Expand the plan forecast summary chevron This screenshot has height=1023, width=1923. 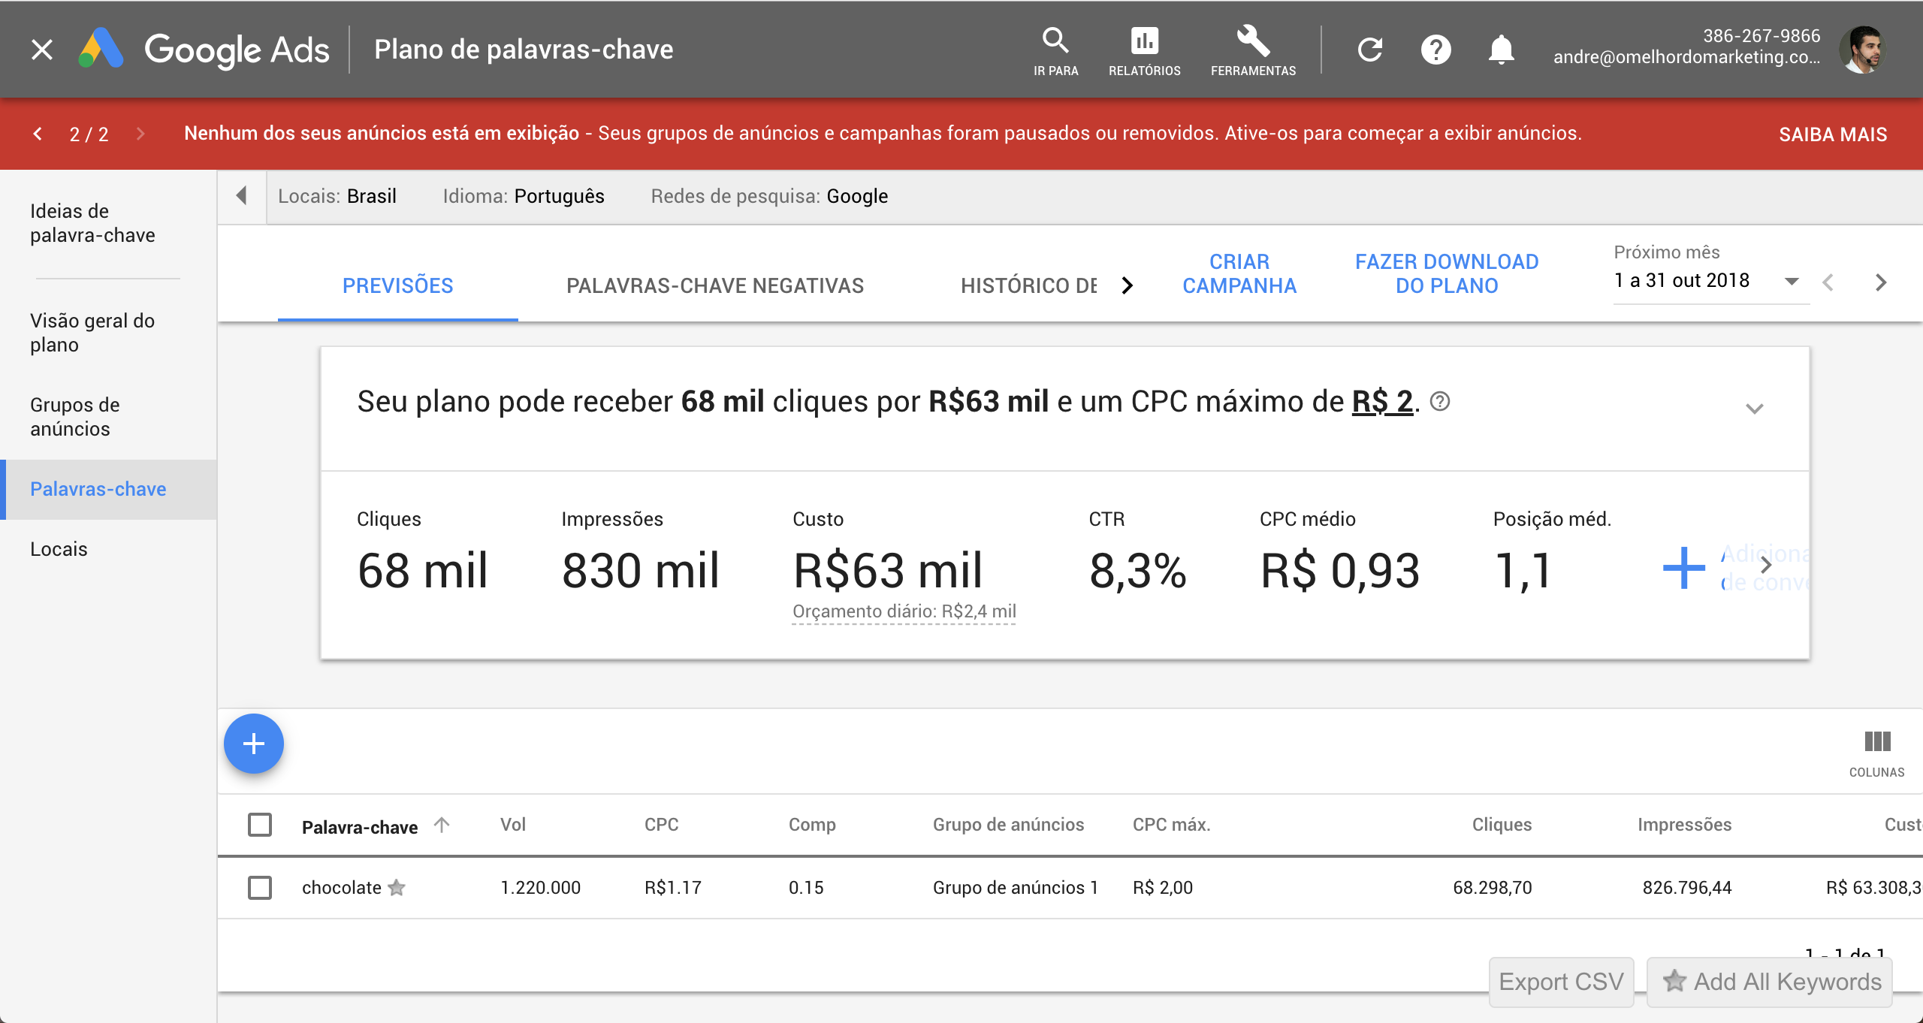click(1754, 409)
